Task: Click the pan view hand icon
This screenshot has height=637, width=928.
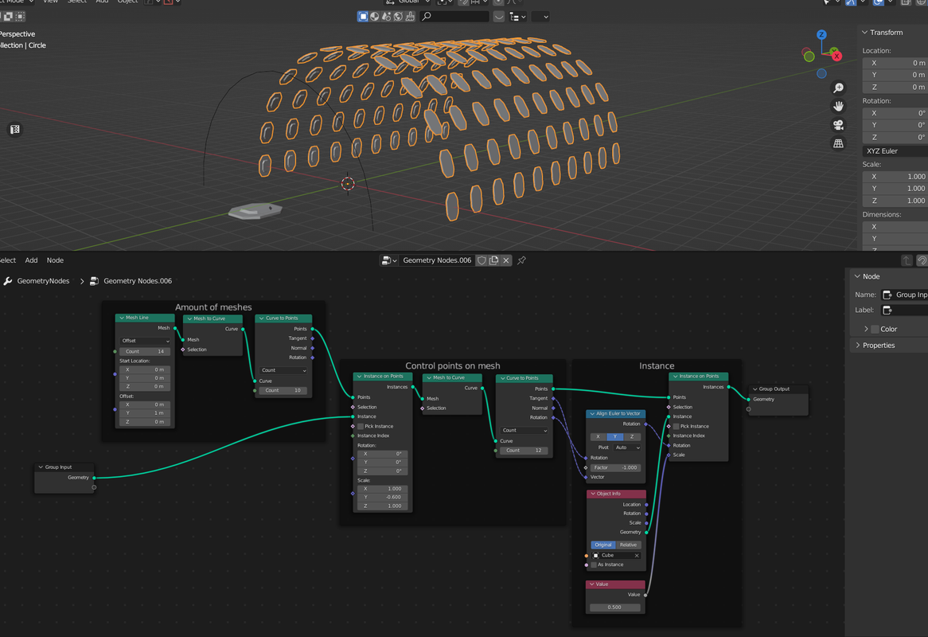Action: [838, 107]
